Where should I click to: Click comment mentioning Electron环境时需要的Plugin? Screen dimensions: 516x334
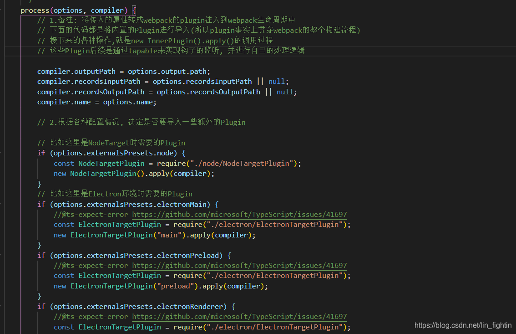point(115,194)
